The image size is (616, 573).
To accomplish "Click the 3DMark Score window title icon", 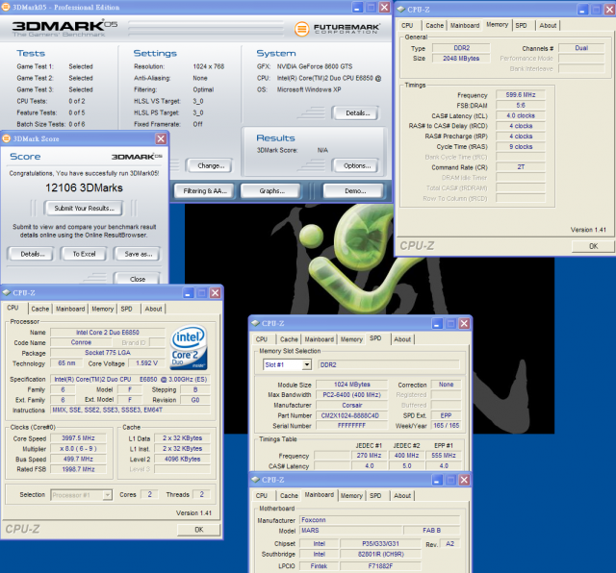I will tap(7, 138).
